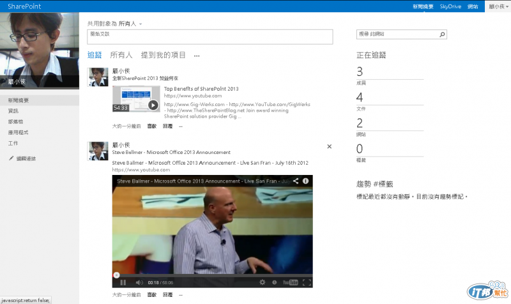Reply to the Steve Ballmer video post

click(x=168, y=295)
